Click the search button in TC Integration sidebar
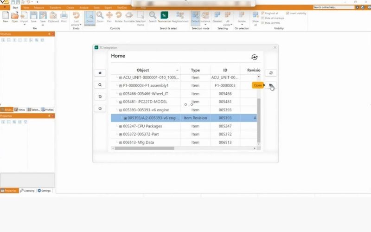Screen dimensions: 371x232 (100, 85)
